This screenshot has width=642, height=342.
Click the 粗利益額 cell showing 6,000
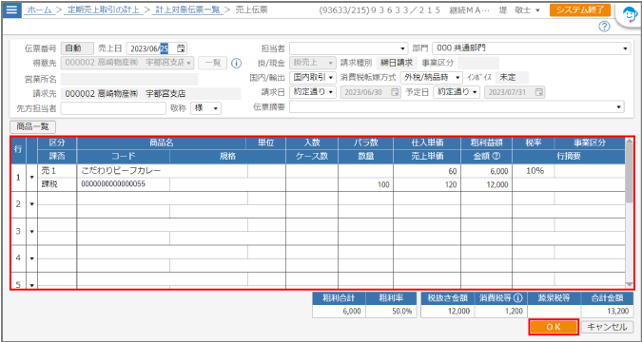(486, 171)
